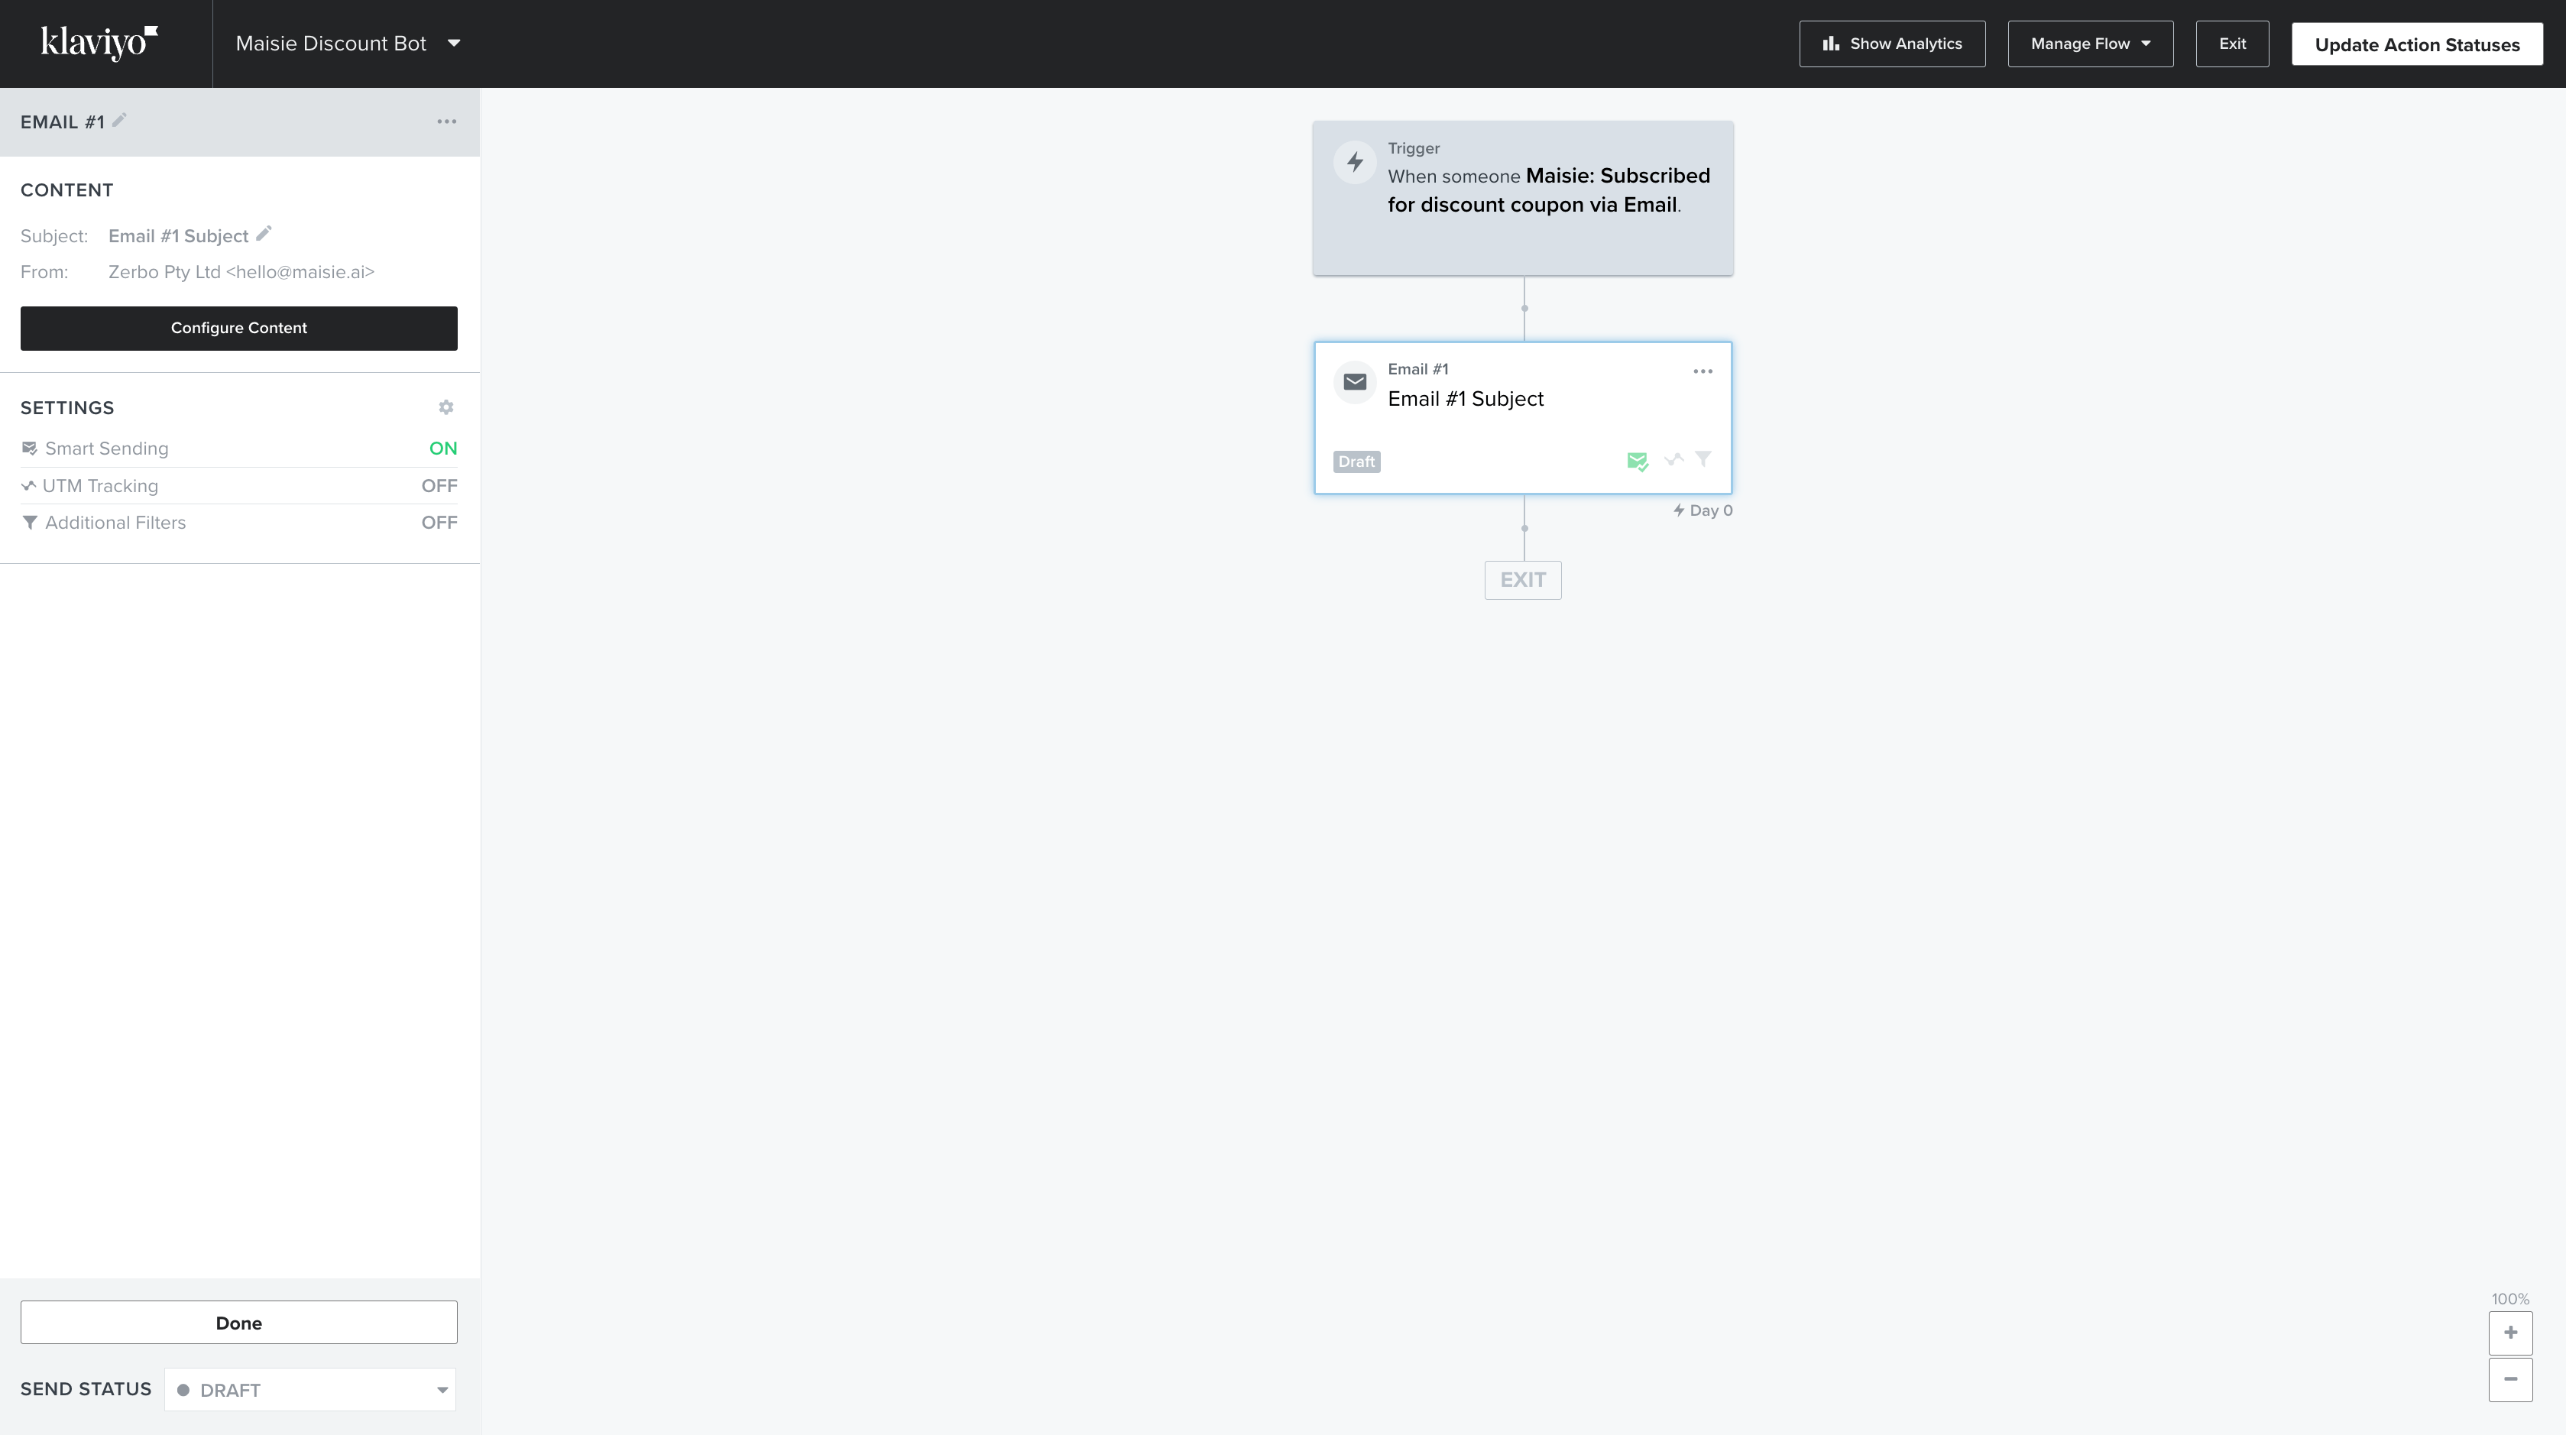Toggle Smart Sending off
2566x1435 pixels.
(x=443, y=448)
